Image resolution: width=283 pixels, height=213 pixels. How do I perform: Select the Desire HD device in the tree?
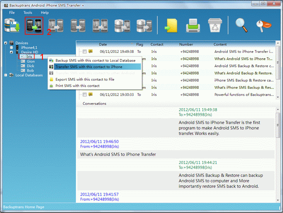coord(29,52)
